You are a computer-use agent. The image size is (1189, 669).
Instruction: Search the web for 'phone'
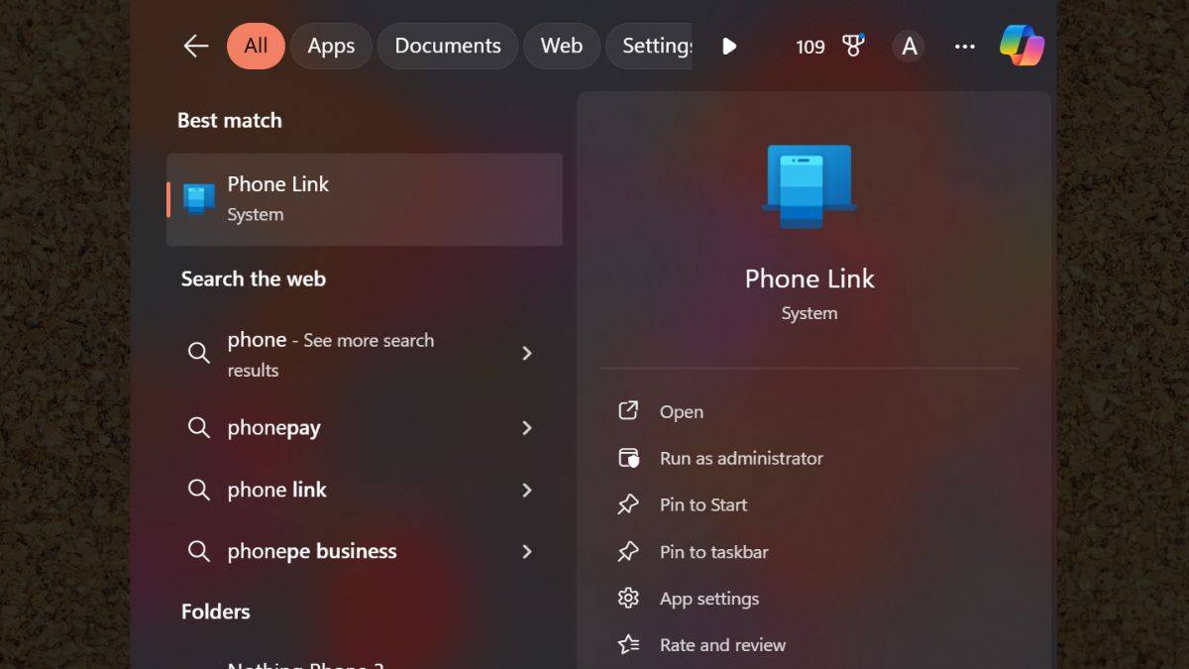[x=365, y=354]
